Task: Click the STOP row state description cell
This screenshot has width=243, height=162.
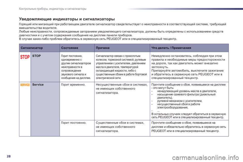Action: (77, 66)
